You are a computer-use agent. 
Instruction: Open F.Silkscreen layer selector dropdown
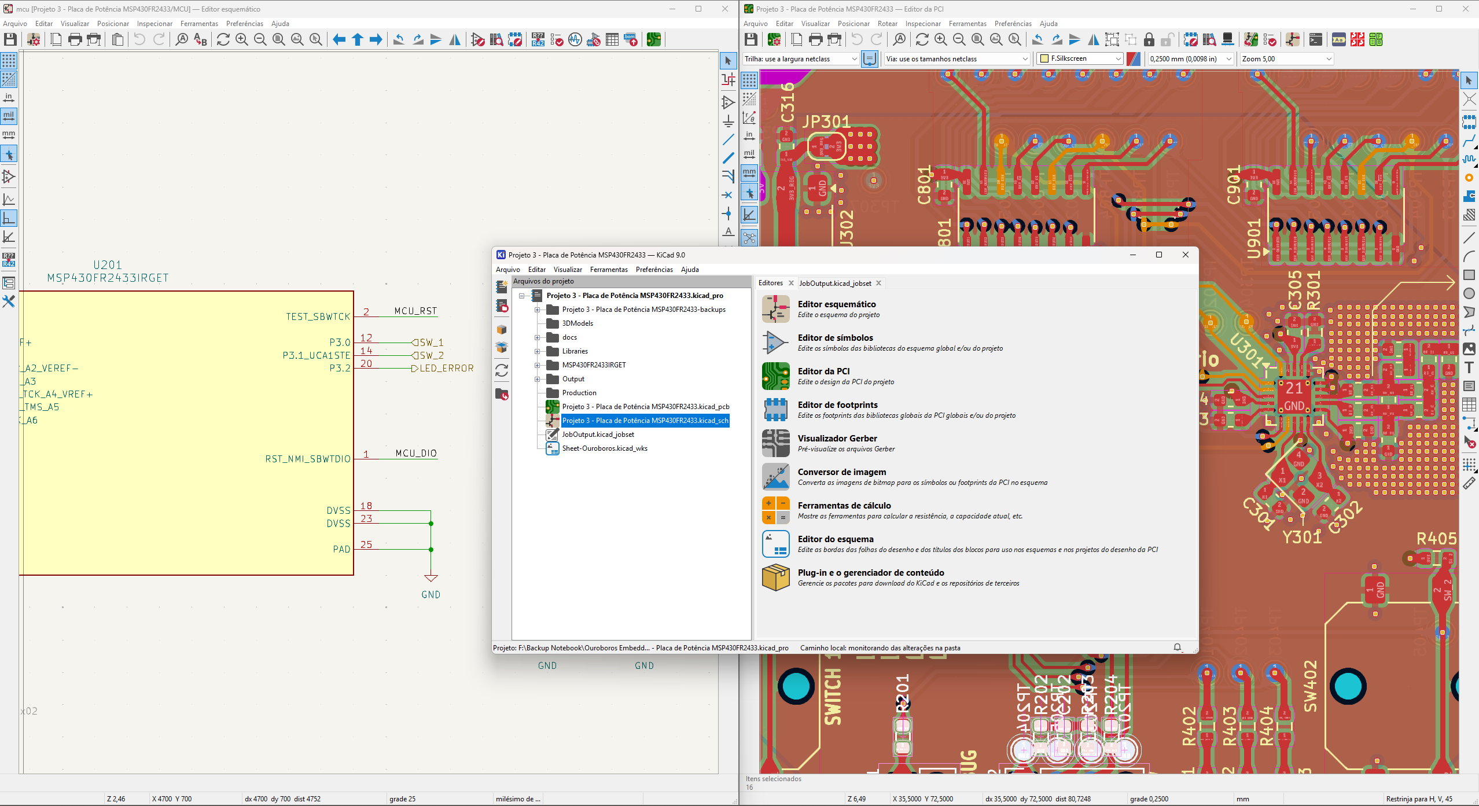[x=1080, y=58]
